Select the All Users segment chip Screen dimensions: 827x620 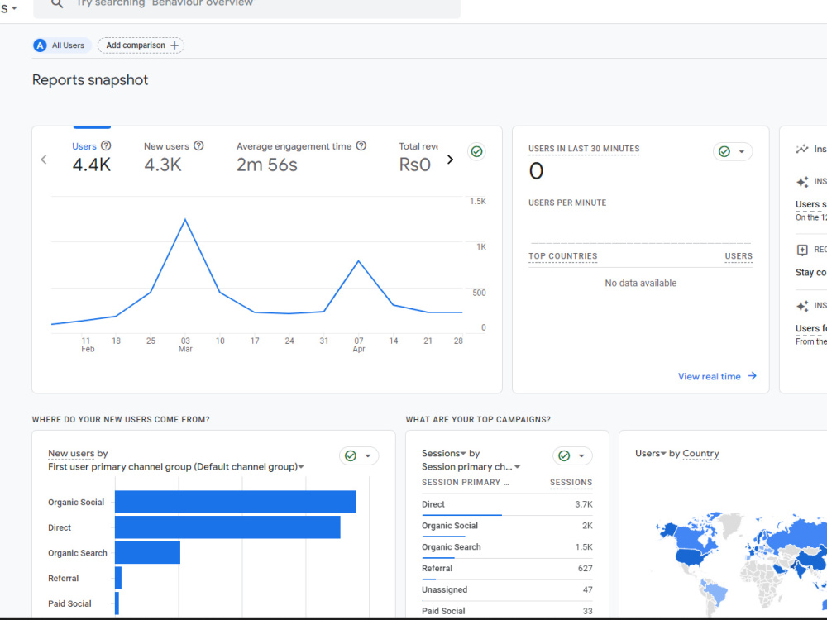click(62, 45)
